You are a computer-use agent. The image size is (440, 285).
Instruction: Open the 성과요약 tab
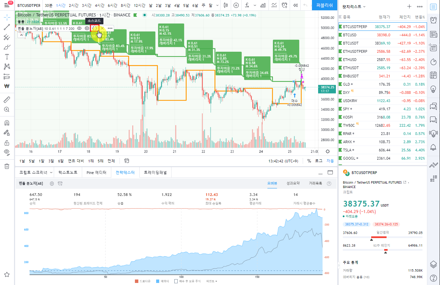(293, 183)
